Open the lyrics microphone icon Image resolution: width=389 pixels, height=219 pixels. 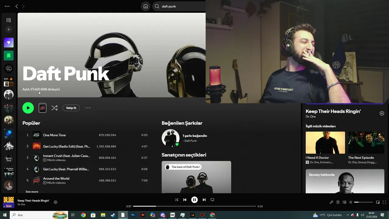tap(332, 202)
